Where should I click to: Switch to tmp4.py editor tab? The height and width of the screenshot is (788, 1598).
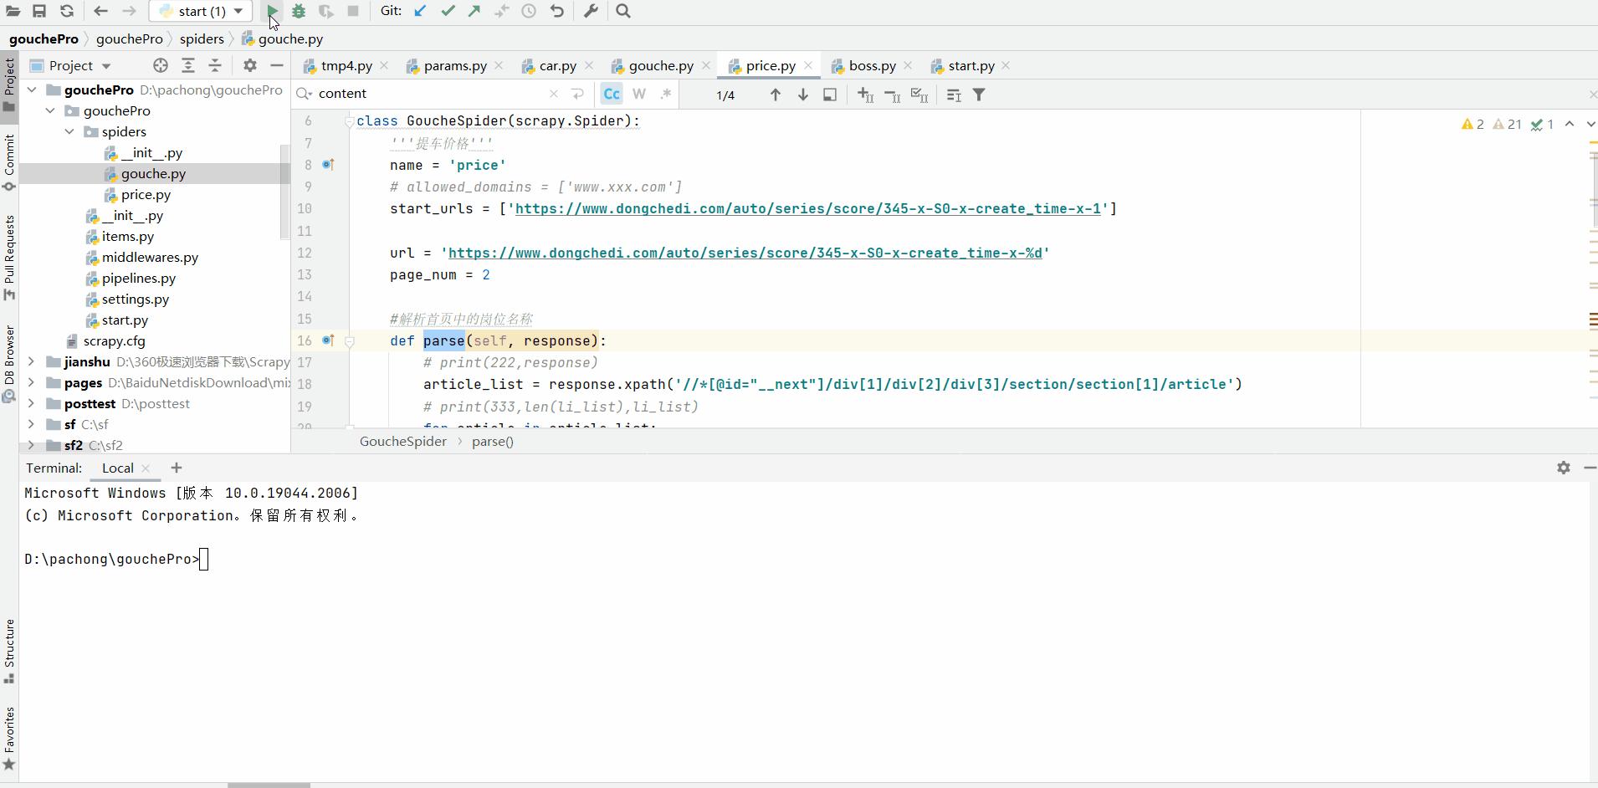tap(346, 65)
